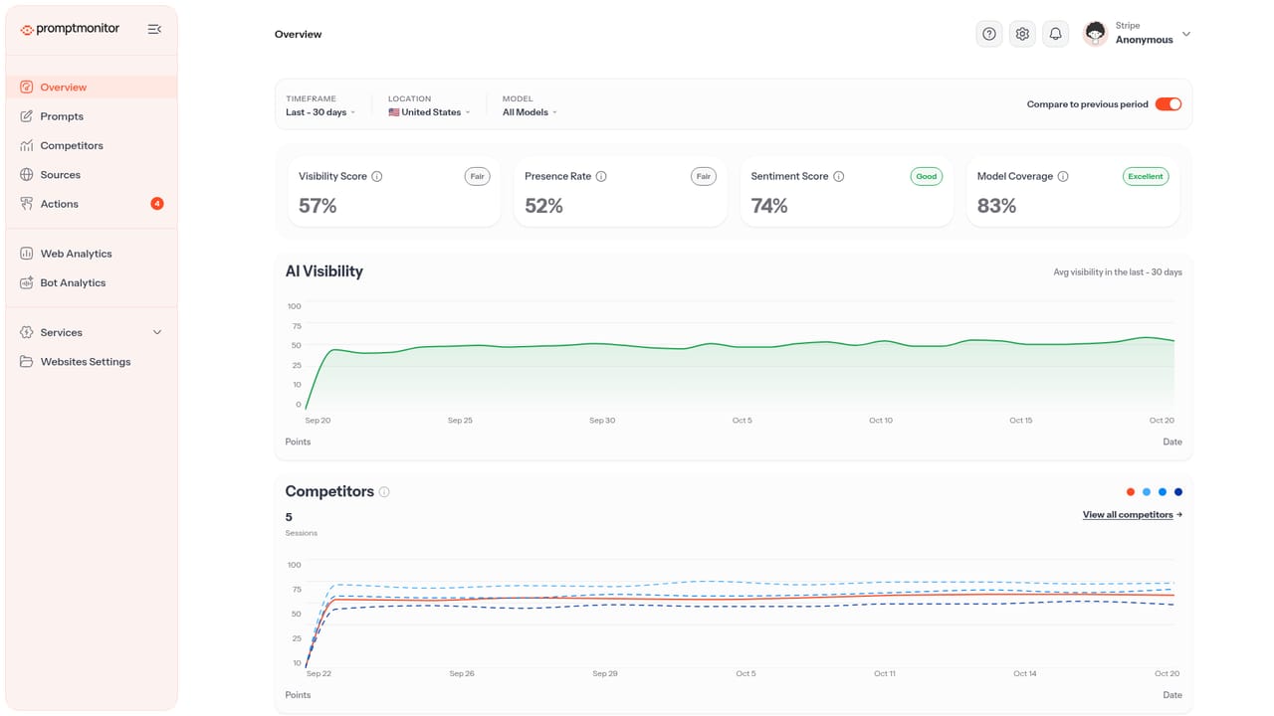The height and width of the screenshot is (716, 1274).
Task: Click the Excellent badge on Model Coverage
Action: (x=1146, y=176)
